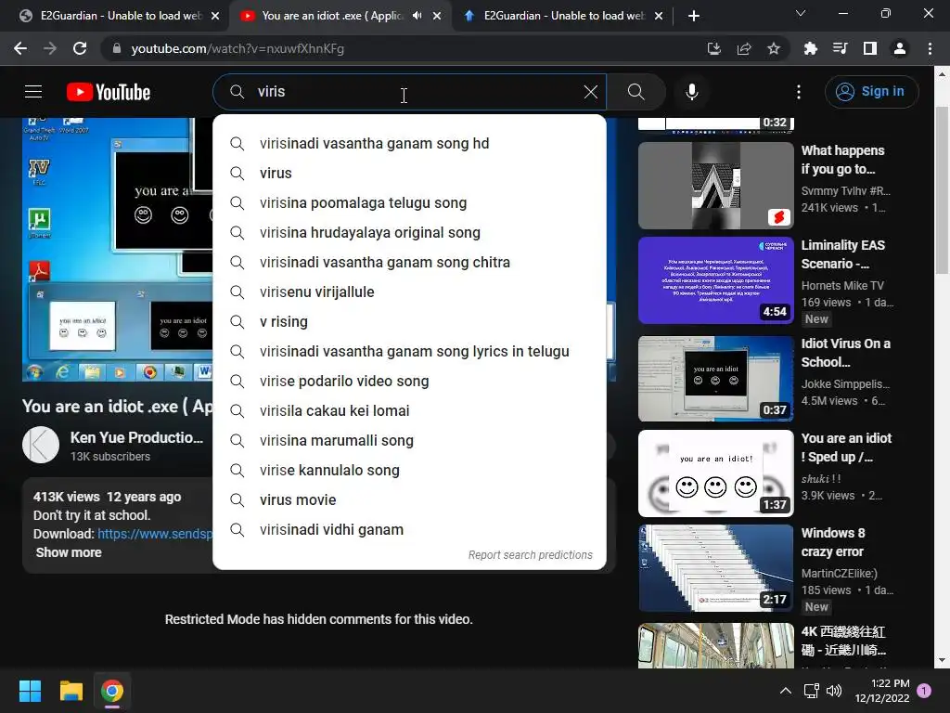Viewport: 950px width, 713px height.
Task: Open Ken Yue Productio... channel name
Action: click(x=136, y=437)
